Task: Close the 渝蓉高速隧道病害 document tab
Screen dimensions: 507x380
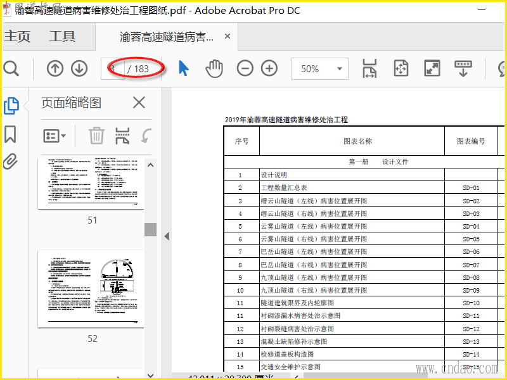Action: 228,36
